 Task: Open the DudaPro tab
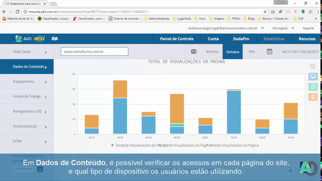click(x=241, y=39)
